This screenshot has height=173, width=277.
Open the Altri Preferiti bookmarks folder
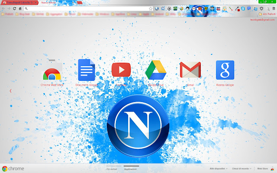[x=267, y=14]
